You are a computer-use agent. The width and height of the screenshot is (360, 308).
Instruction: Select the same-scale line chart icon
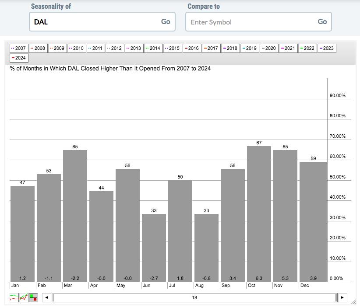point(24,297)
